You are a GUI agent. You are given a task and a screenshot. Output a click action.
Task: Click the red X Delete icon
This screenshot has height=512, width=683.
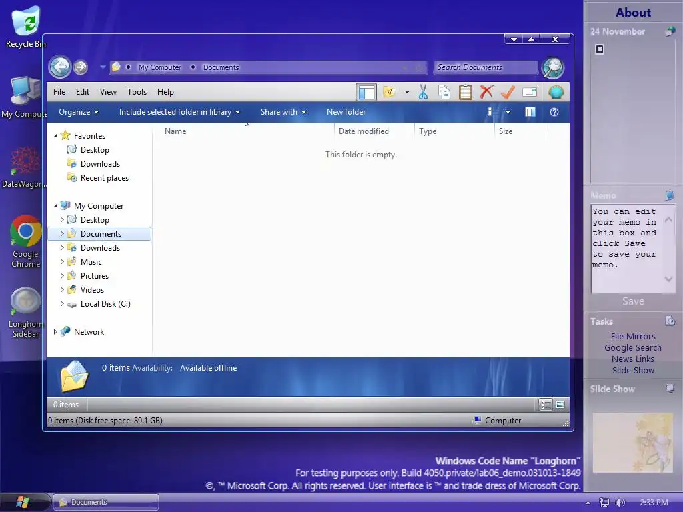(x=486, y=92)
